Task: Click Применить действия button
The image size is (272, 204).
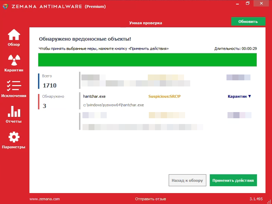Action: click(x=233, y=180)
